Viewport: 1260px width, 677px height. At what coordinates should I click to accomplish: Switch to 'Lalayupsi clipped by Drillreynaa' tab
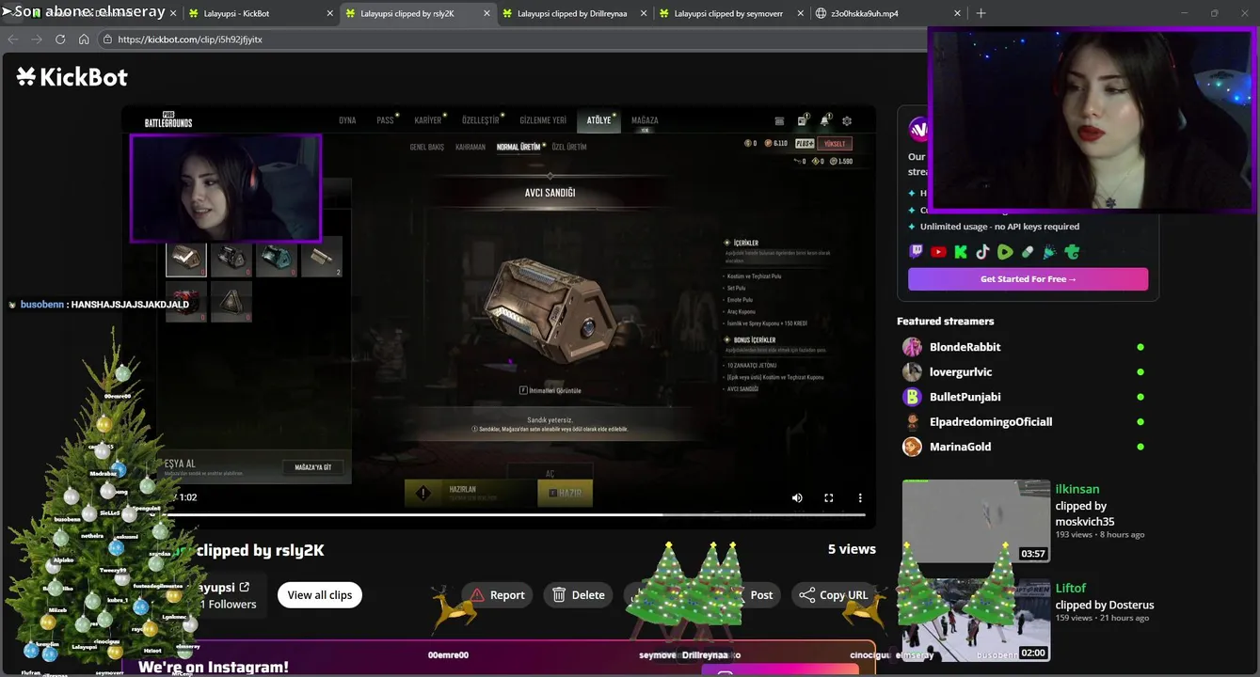tap(573, 14)
